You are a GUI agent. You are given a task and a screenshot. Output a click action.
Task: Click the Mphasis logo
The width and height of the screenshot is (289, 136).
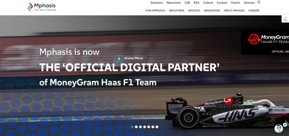pyautogui.click(x=41, y=7)
